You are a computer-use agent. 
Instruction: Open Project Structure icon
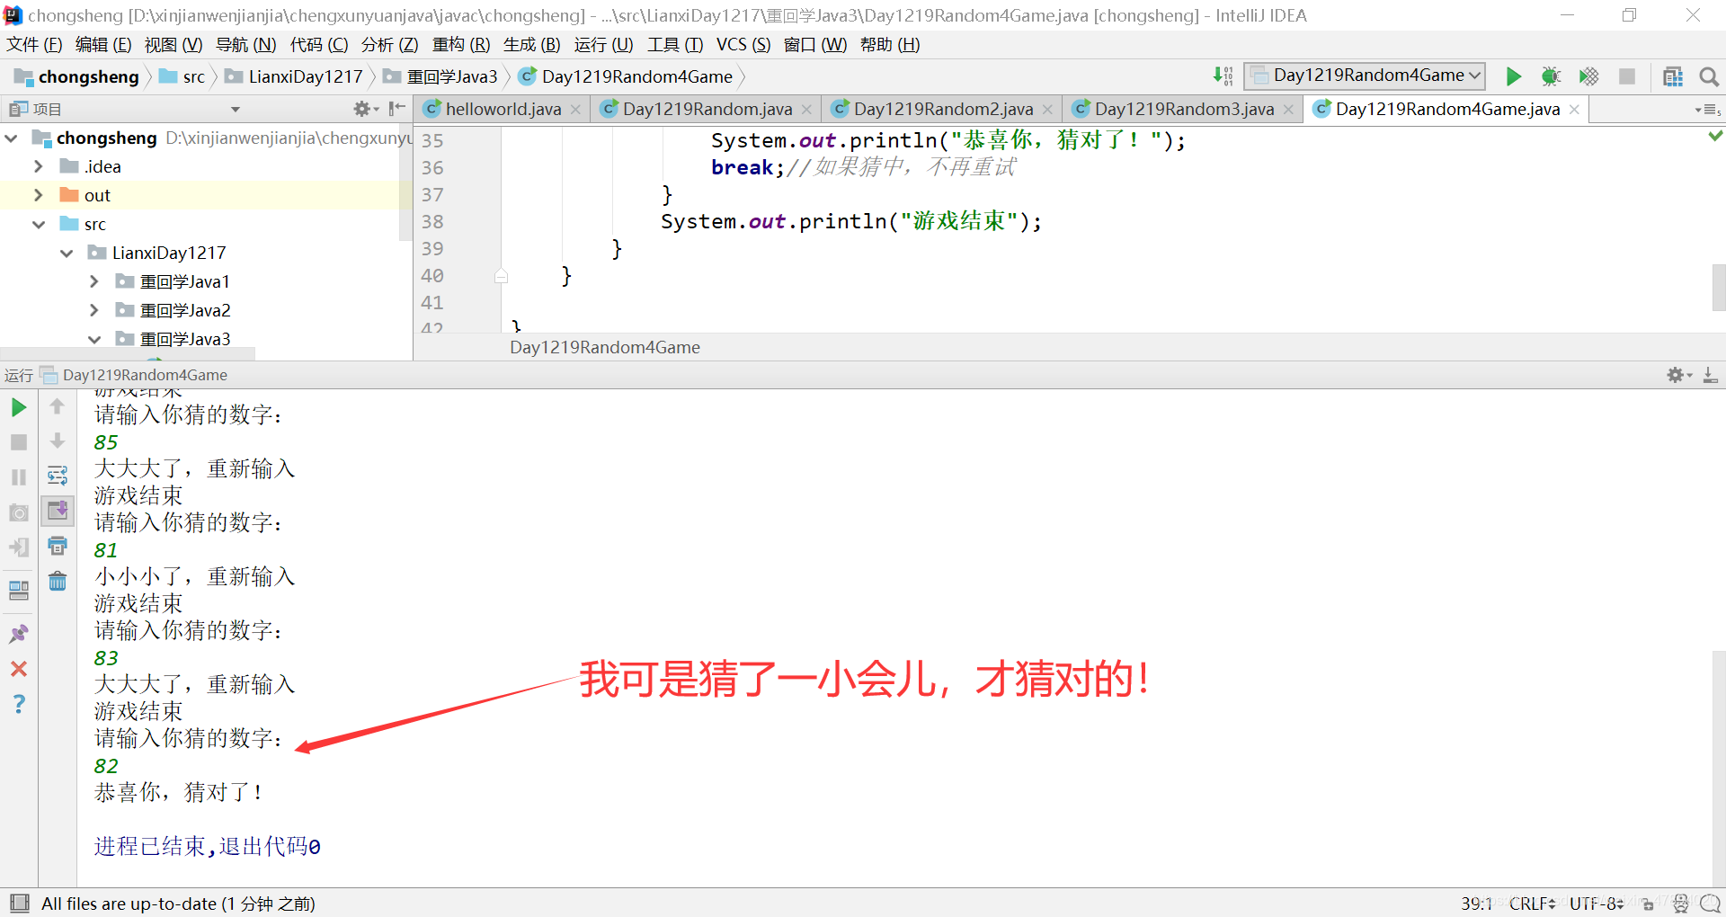(x=1673, y=76)
